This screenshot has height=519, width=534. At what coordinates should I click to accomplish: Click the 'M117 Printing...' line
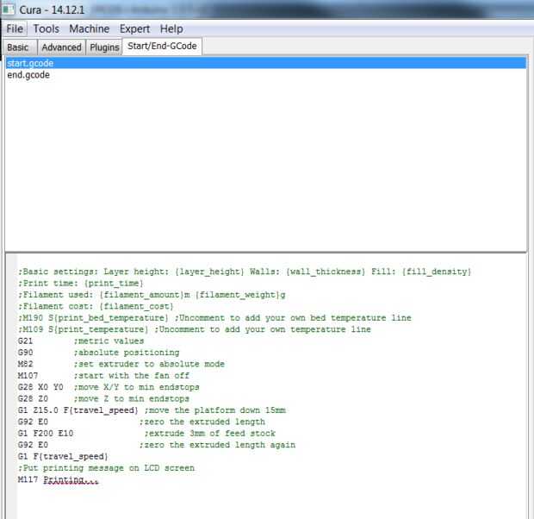59,480
